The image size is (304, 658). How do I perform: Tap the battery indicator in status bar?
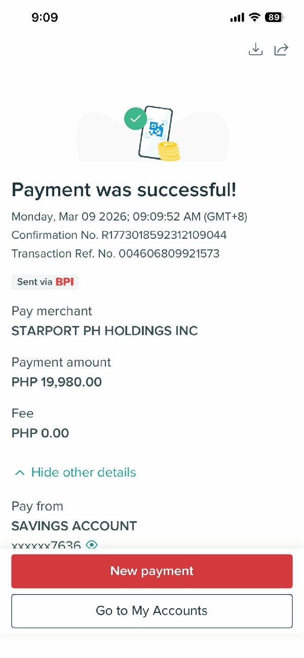click(x=274, y=18)
